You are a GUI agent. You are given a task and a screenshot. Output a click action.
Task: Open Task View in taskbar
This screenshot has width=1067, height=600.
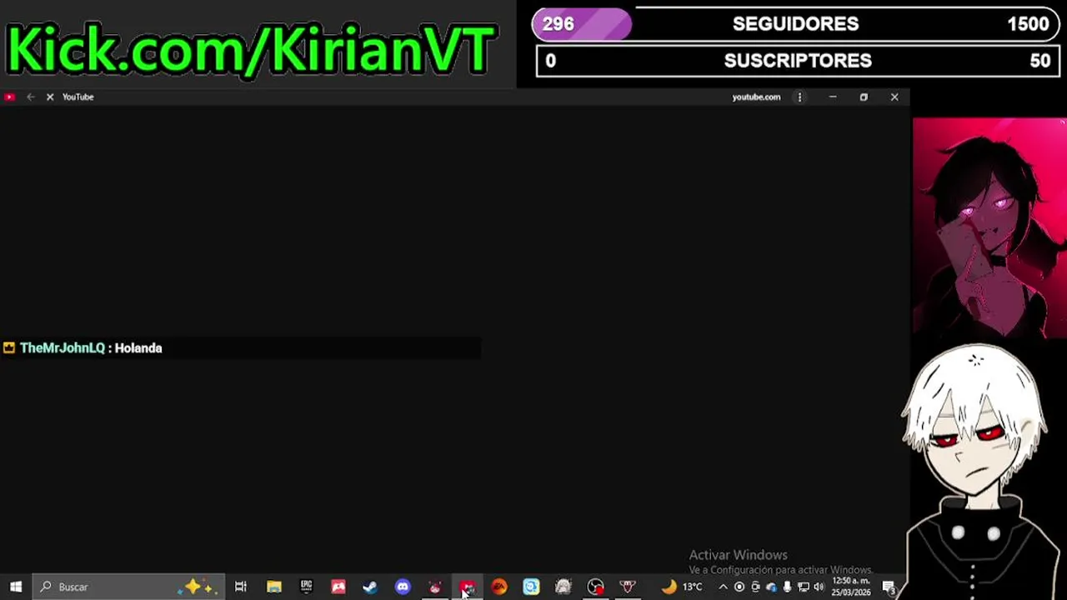click(x=240, y=587)
